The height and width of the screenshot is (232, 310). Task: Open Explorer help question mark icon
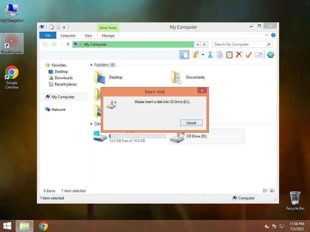273,35
